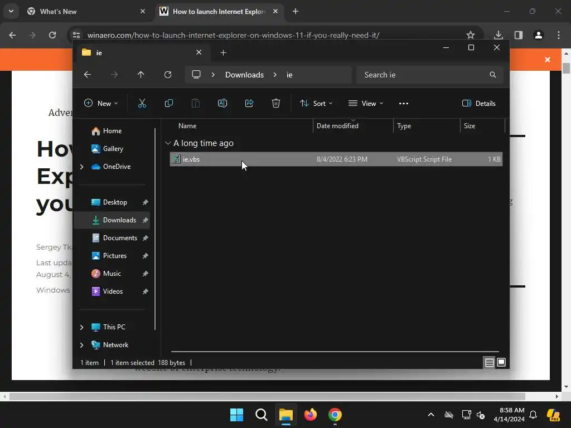Switch to What's New Chrome tab

click(85, 11)
